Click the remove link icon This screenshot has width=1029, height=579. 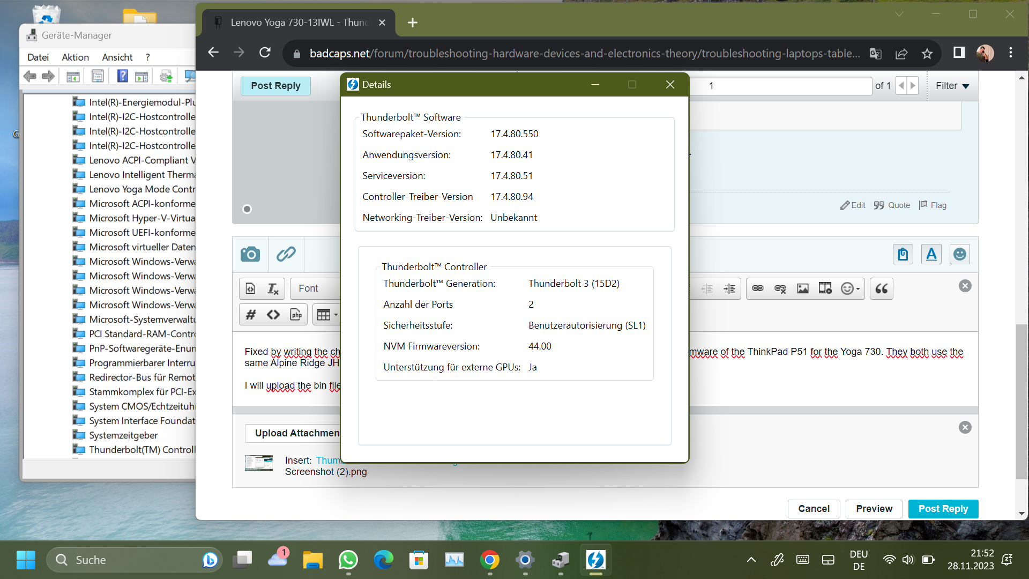pos(780,288)
